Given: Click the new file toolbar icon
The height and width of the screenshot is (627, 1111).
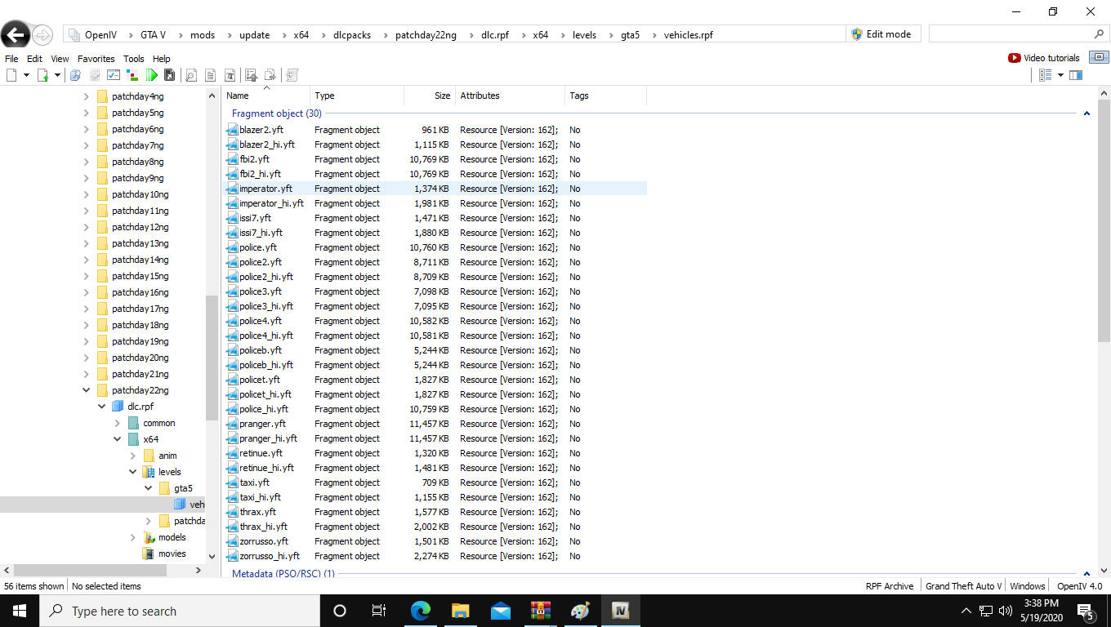Looking at the screenshot, I should pos(12,75).
